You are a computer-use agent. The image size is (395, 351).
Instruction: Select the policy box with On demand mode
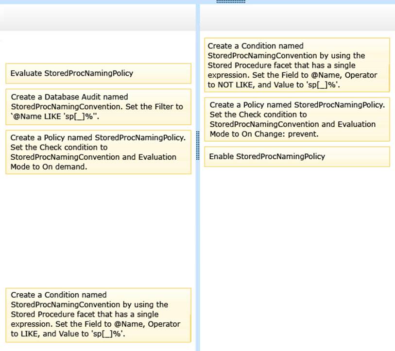coord(98,151)
